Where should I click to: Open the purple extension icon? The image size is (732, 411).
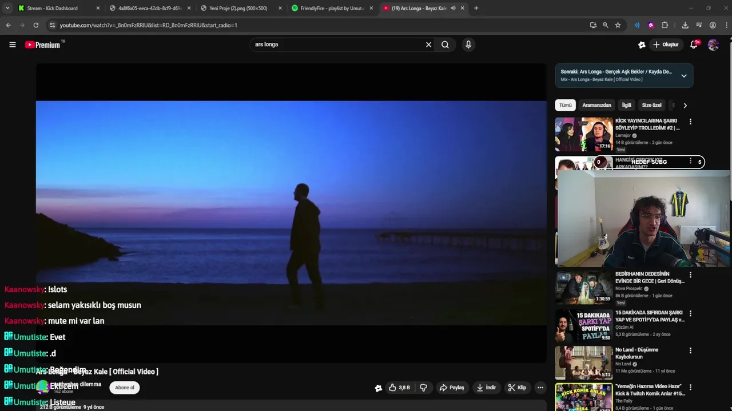point(651,25)
